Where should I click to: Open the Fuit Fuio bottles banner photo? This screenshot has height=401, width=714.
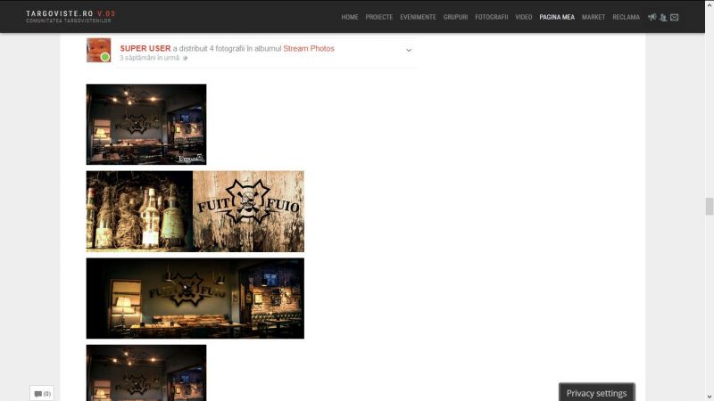195,211
